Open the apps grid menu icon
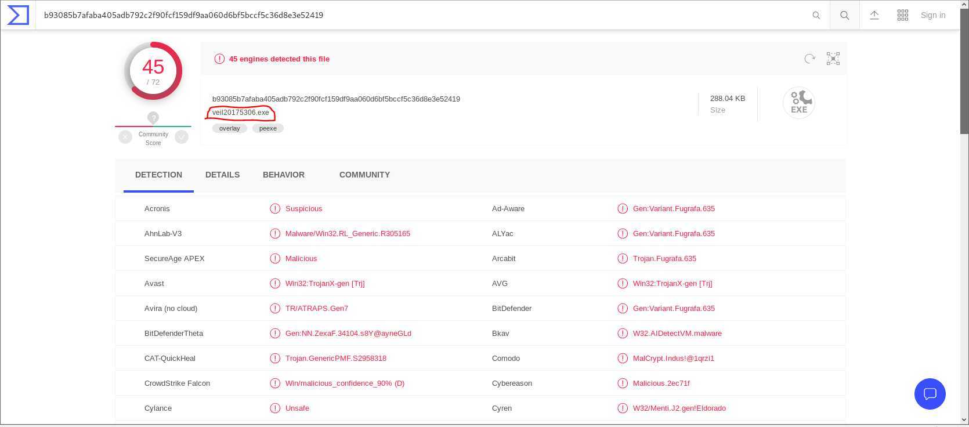 click(x=903, y=15)
